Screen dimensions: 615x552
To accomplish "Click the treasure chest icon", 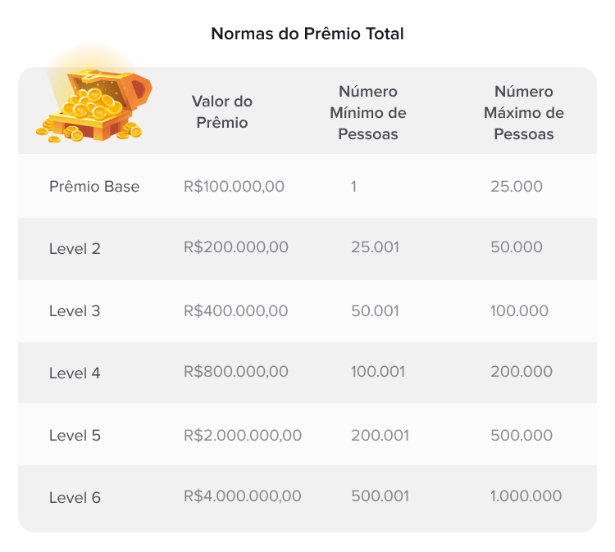I will [94, 105].
